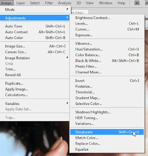148x156 pixels.
Task: Open the Layer menu
Action: tap(21, 3)
